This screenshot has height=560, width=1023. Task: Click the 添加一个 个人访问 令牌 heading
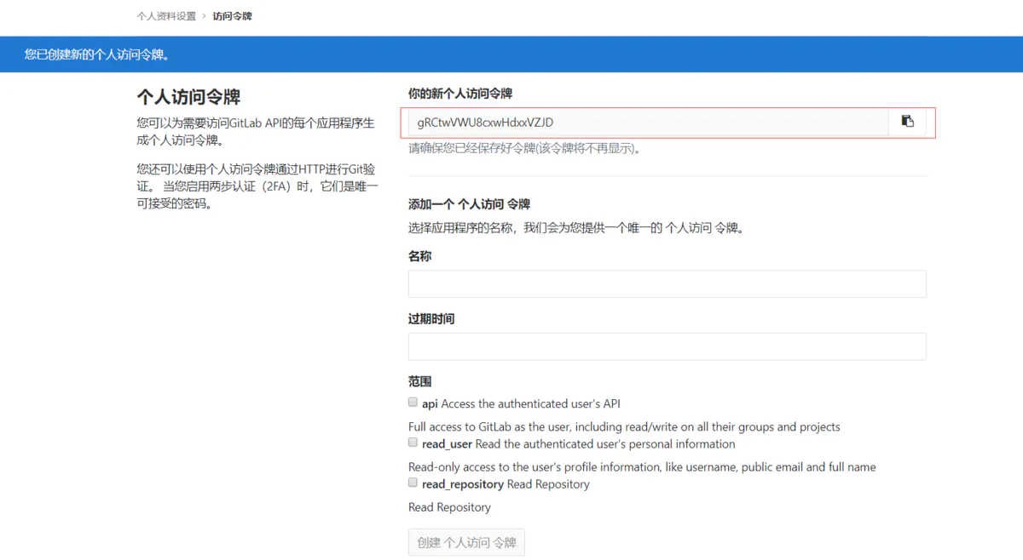469,204
